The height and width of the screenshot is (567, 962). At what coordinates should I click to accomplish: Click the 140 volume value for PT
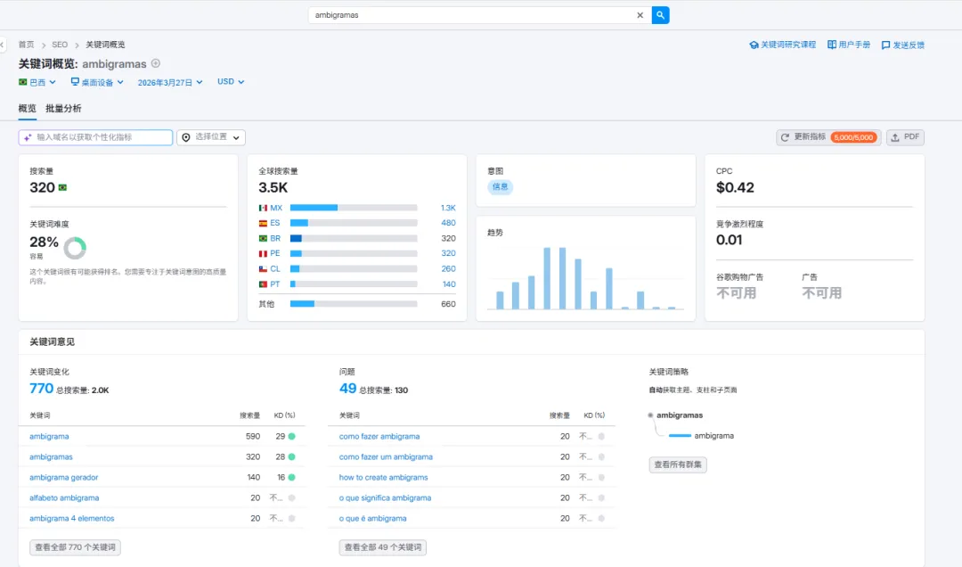click(449, 283)
